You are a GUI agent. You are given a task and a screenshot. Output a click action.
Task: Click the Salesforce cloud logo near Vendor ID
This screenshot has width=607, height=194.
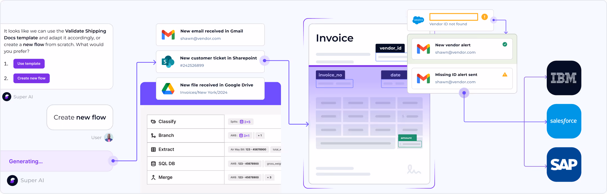tap(418, 20)
